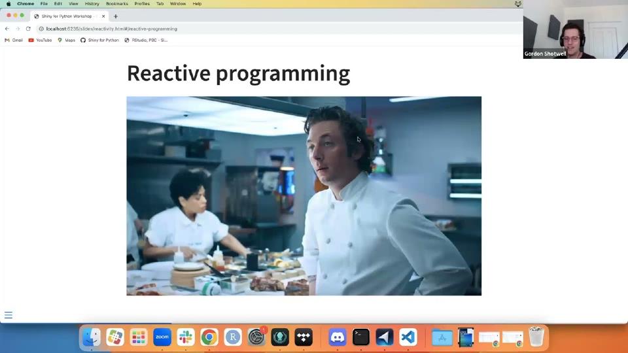Screen dimensions: 628x353
Task: Open the History menu in menu bar
Action: 92,4
